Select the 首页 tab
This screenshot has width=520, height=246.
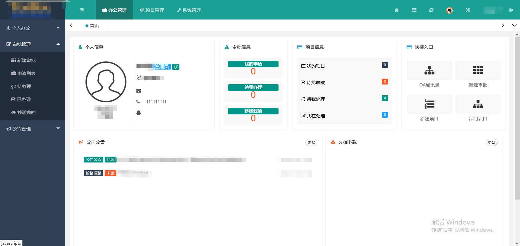coord(92,26)
